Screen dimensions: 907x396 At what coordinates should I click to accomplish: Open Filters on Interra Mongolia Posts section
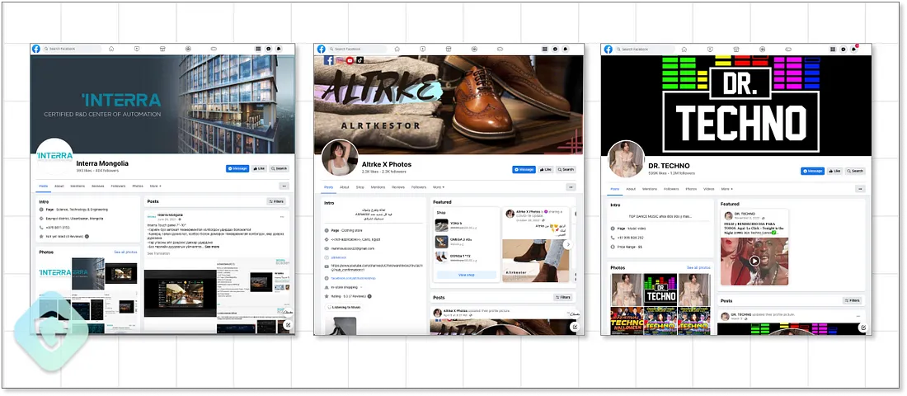point(277,201)
